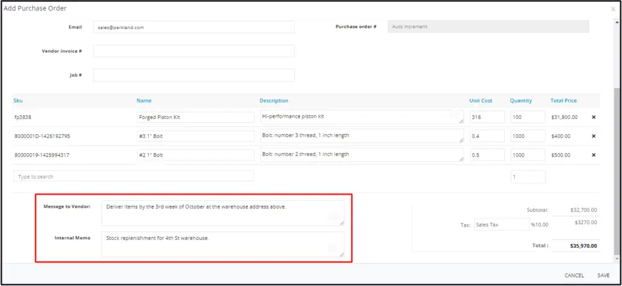This screenshot has width=622, height=286.
Task: Edit unit cost 318 field
Action: (x=487, y=117)
